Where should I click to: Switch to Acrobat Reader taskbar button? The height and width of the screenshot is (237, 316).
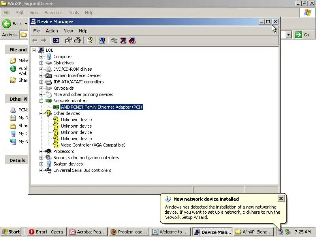pos(87,232)
